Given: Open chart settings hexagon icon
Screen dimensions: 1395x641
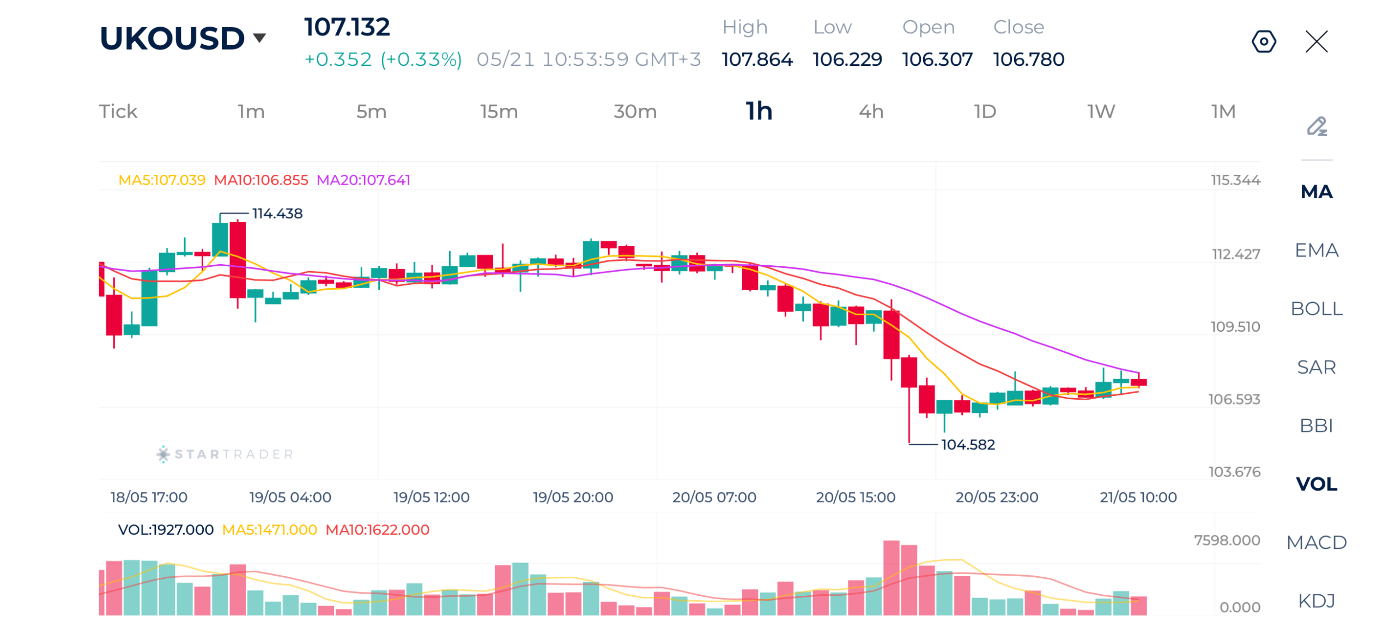Looking at the screenshot, I should (x=1263, y=41).
